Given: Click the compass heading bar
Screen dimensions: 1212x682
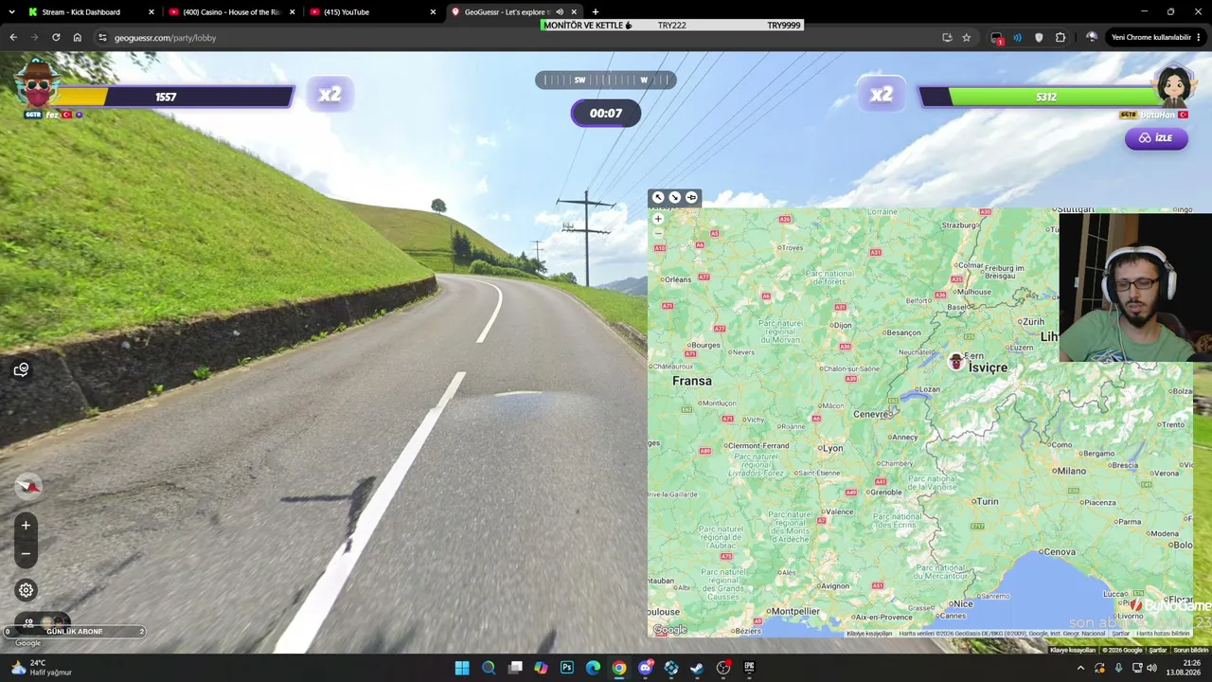Looking at the screenshot, I should point(606,81).
